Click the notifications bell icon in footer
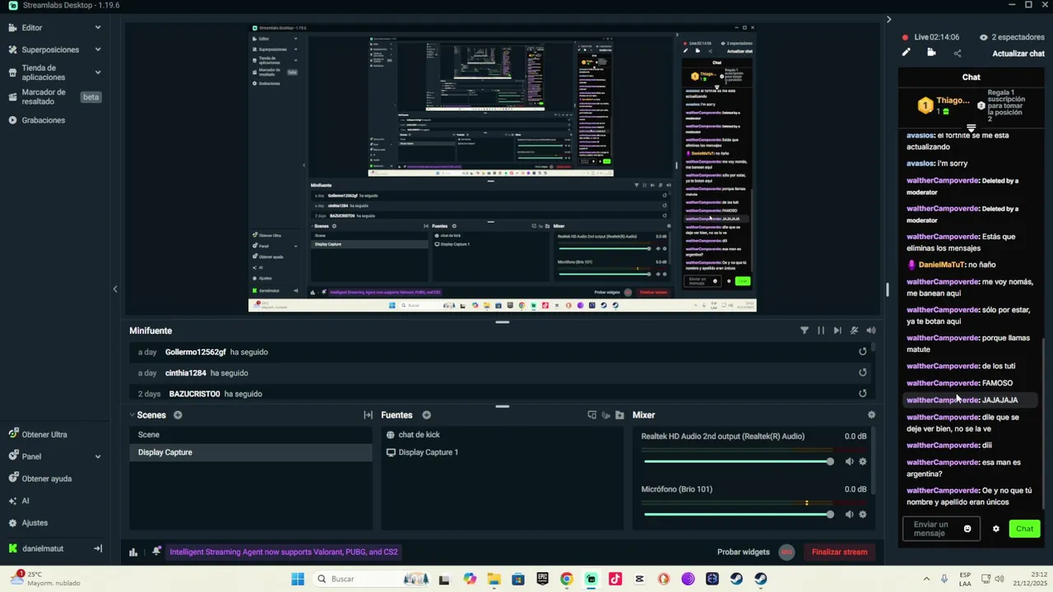The image size is (1053, 592). point(156,552)
